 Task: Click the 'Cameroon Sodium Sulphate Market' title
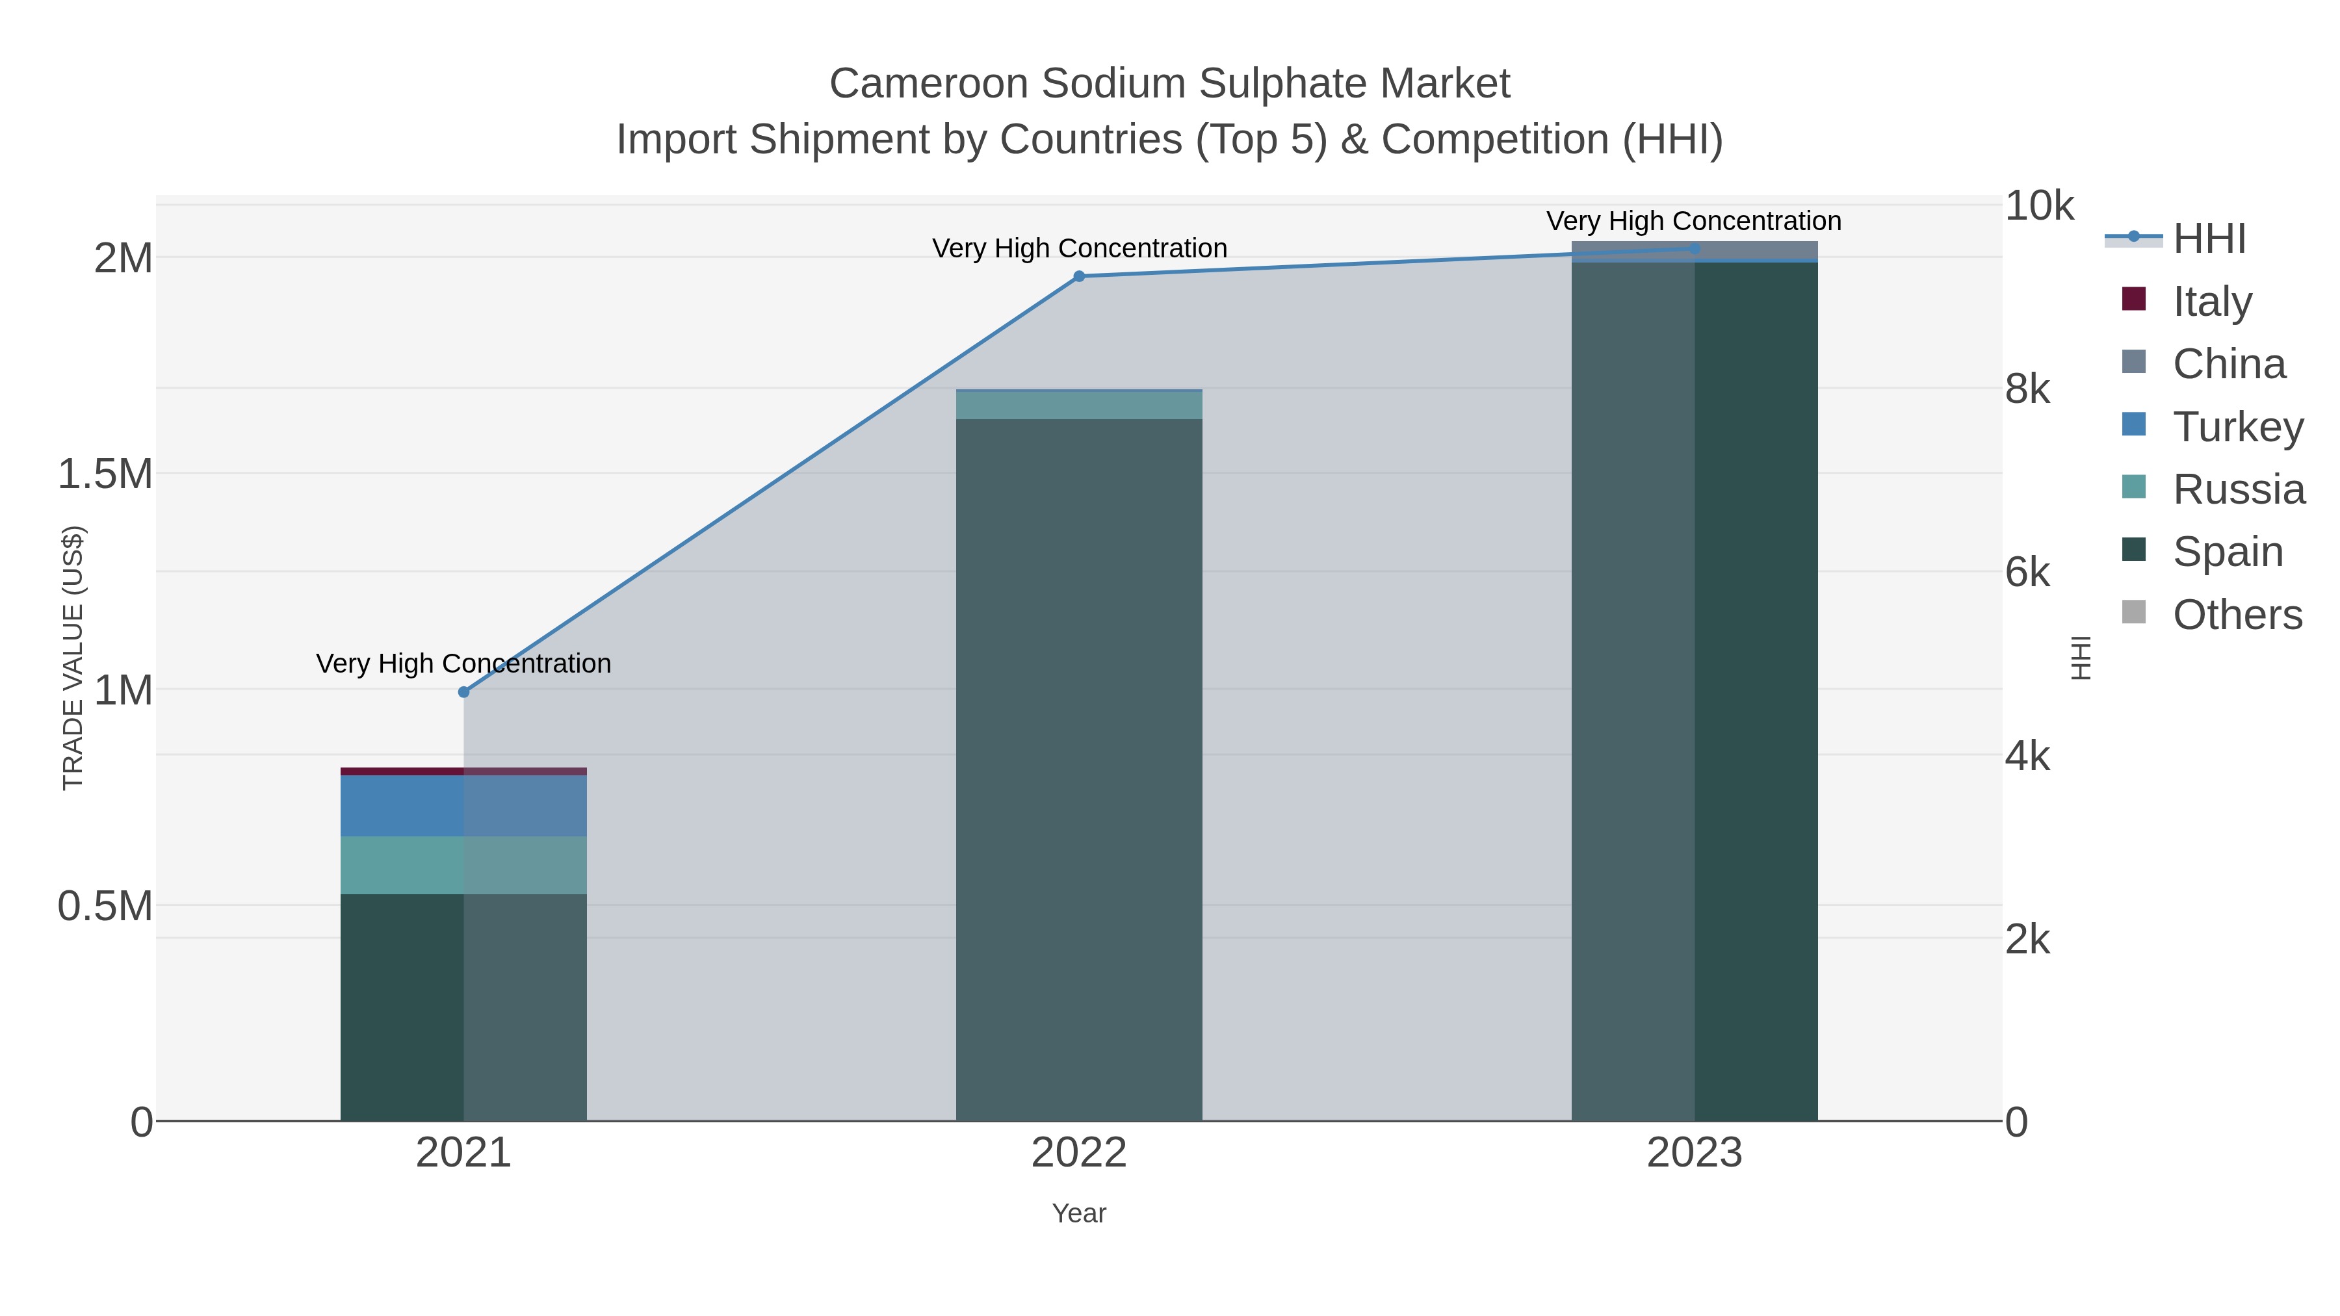pos(1170,84)
